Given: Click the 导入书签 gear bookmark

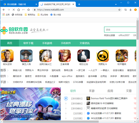Looking at the screenshot, I should click(56, 15).
